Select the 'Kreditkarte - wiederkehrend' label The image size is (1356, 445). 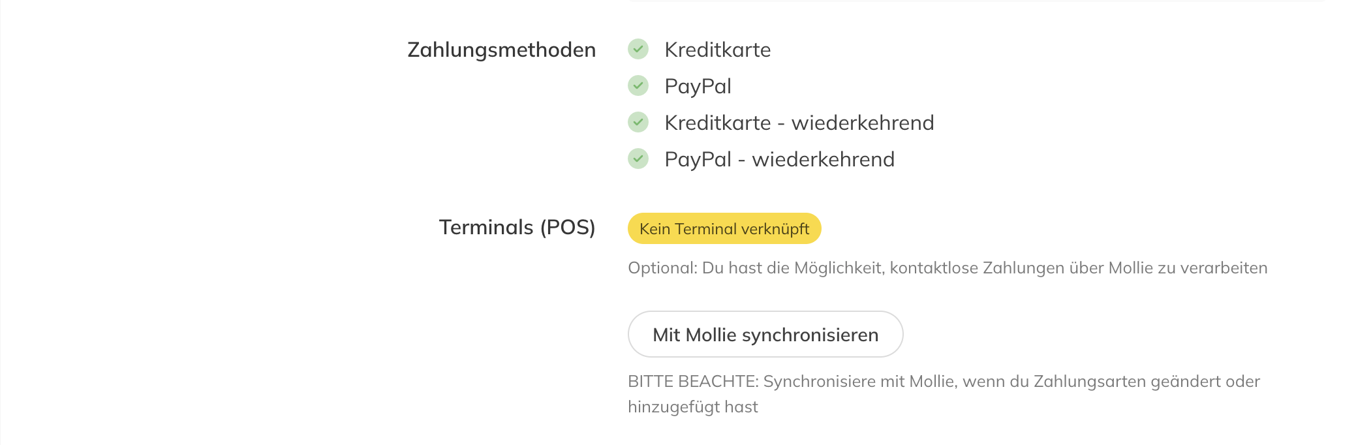click(799, 123)
